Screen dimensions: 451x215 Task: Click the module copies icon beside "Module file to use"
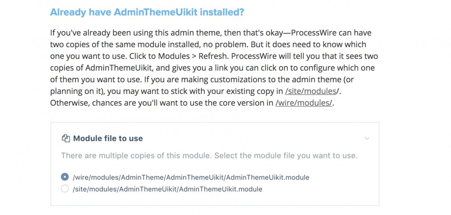pos(66,139)
